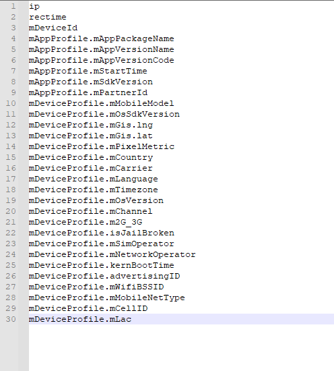This screenshot has height=371, width=334.
Task: Click the mAppPackageName line of text
Action: [x=101, y=39]
